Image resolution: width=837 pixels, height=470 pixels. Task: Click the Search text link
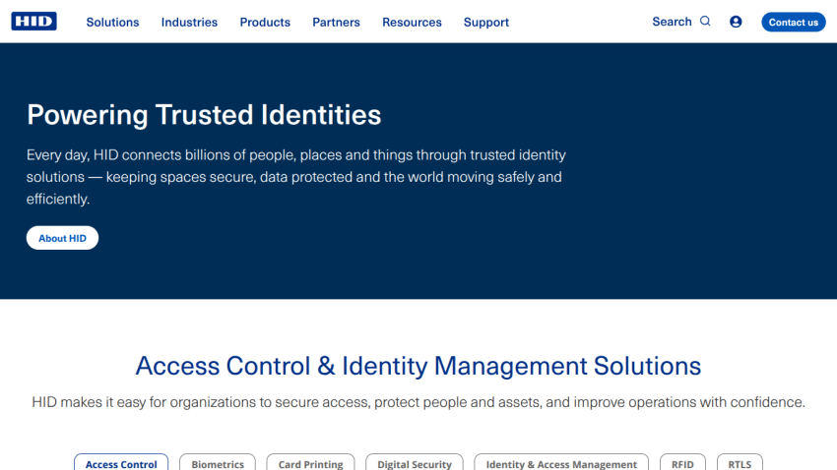pos(672,22)
